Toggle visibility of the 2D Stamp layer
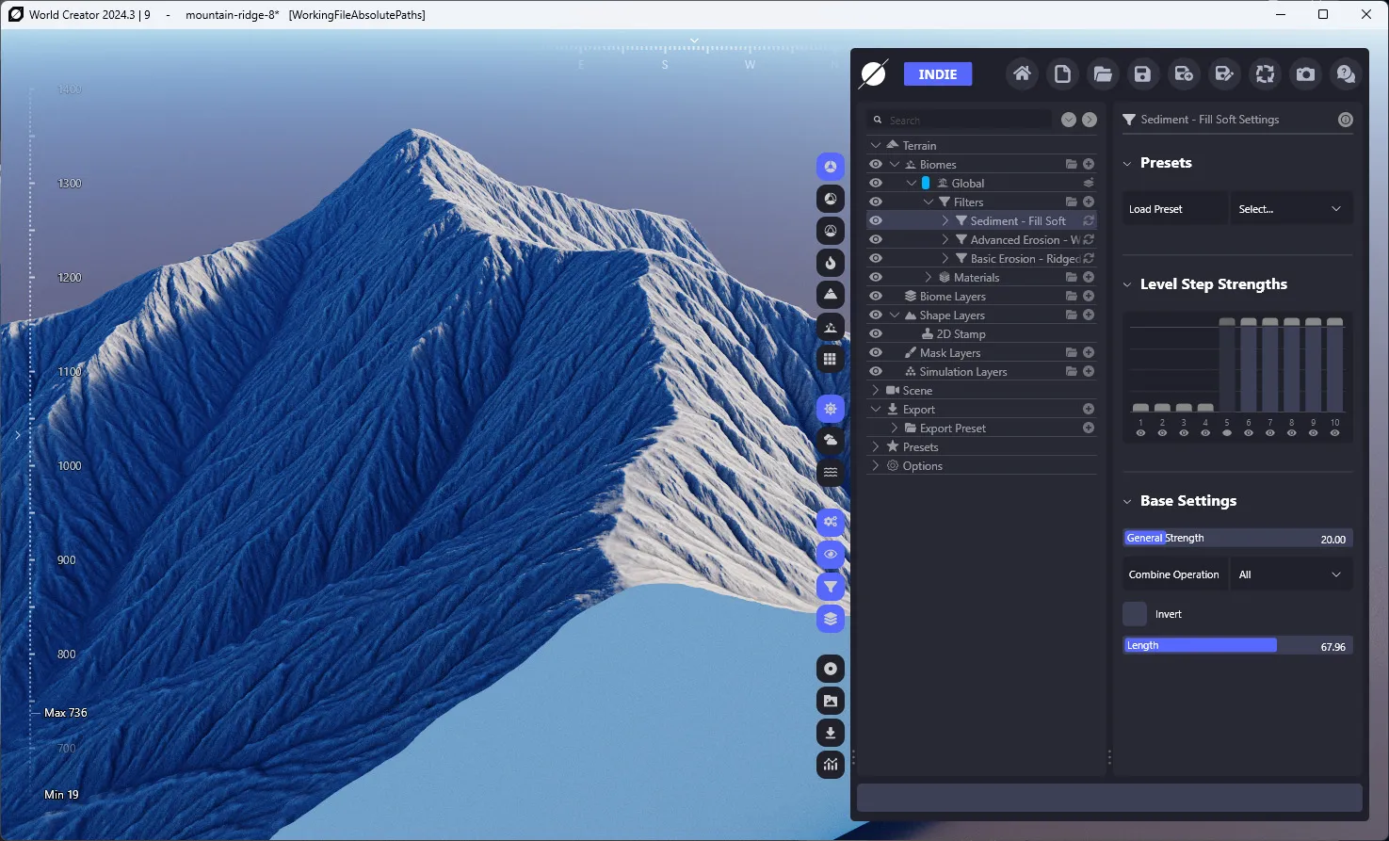Screen dimensions: 1389x841 (x=876, y=333)
